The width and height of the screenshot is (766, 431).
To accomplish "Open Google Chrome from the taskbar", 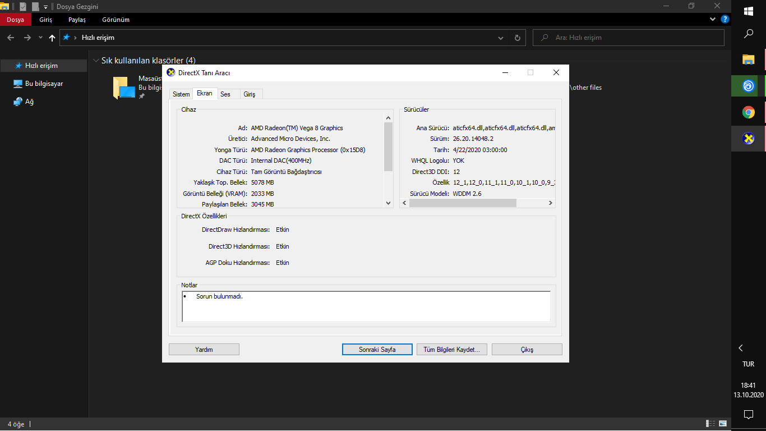I will 749,112.
